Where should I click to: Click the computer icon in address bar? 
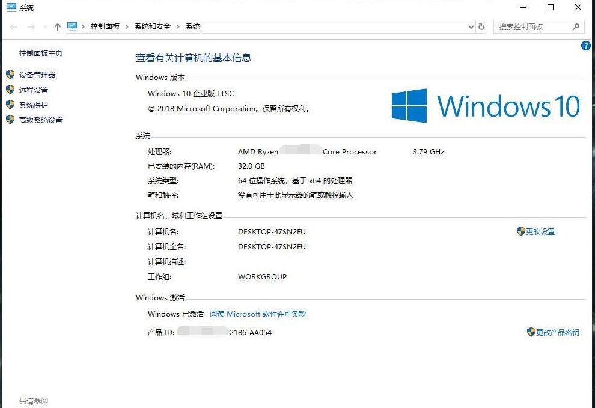pyautogui.click(x=72, y=26)
